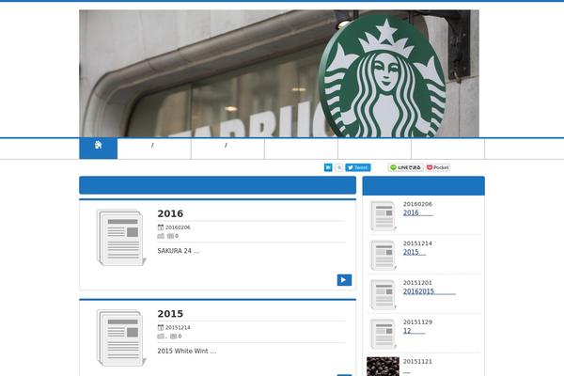Image resolution: width=564 pixels, height=376 pixels.
Task: Click the bookmark count bubble
Action: (x=338, y=167)
